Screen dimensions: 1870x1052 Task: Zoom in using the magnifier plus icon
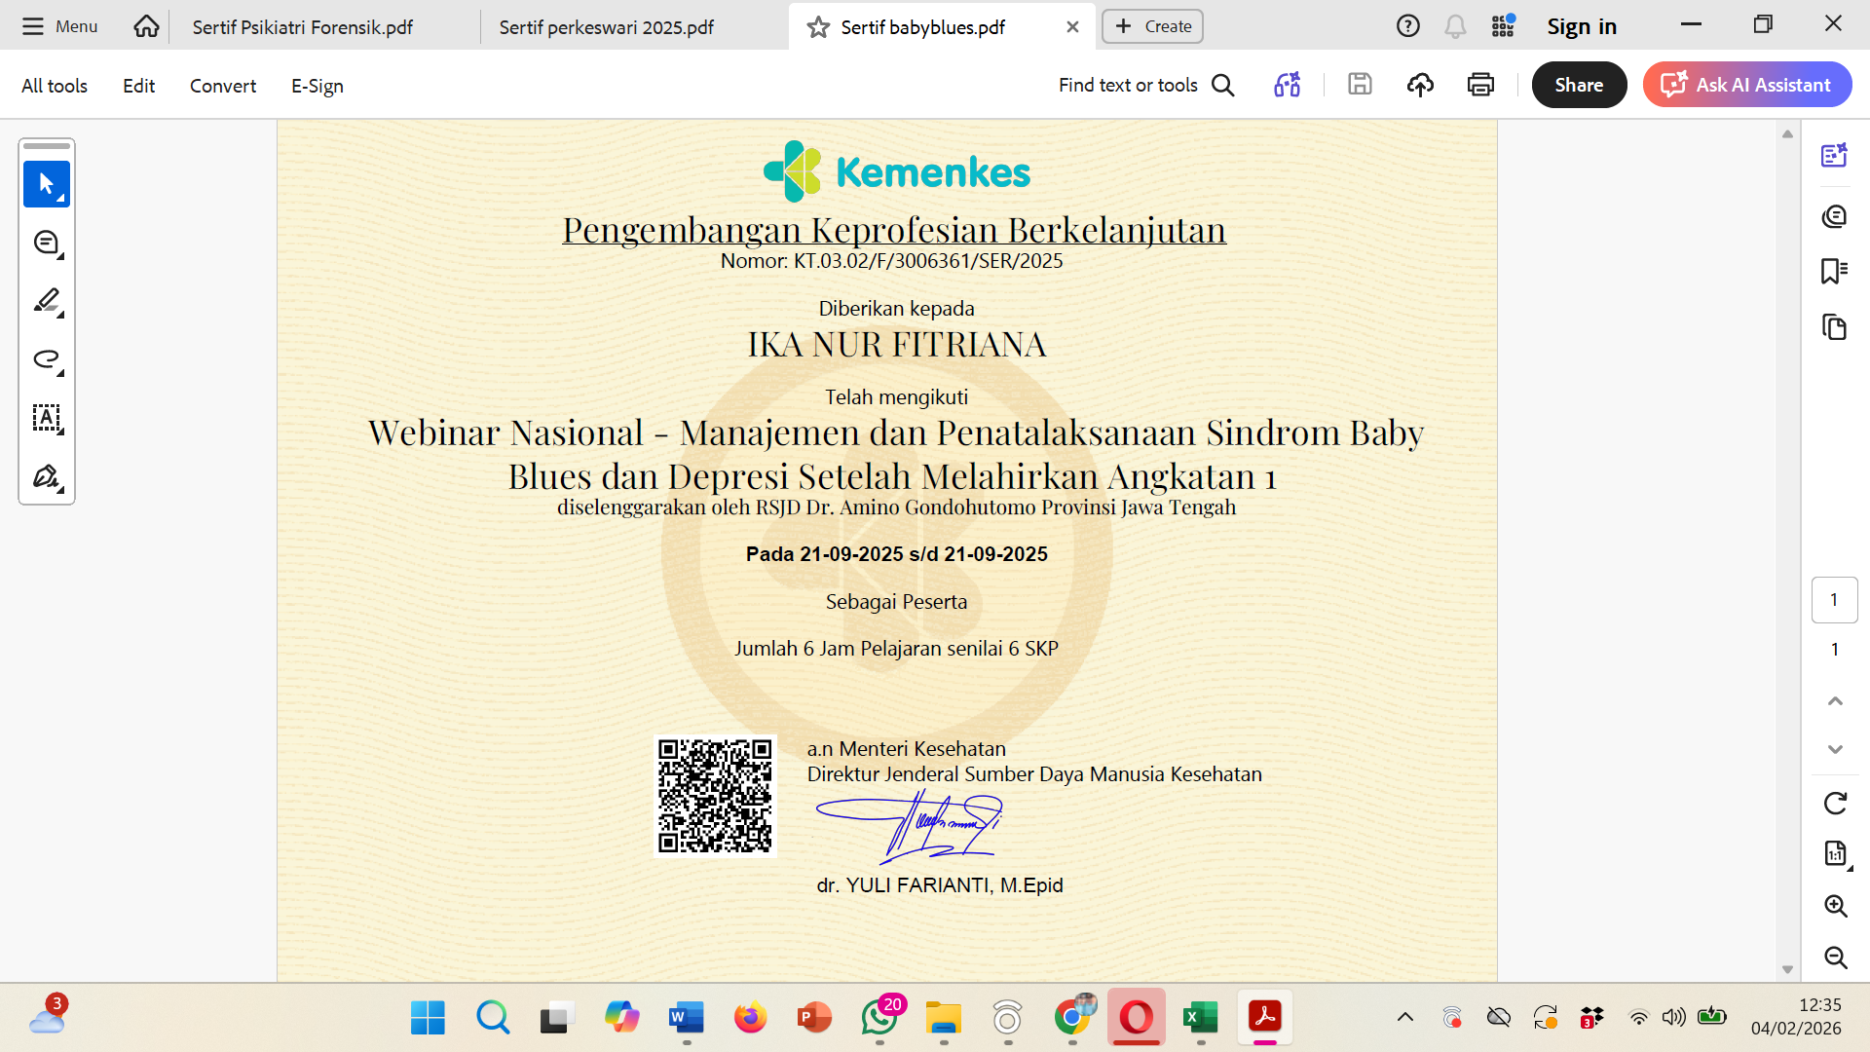click(1835, 906)
